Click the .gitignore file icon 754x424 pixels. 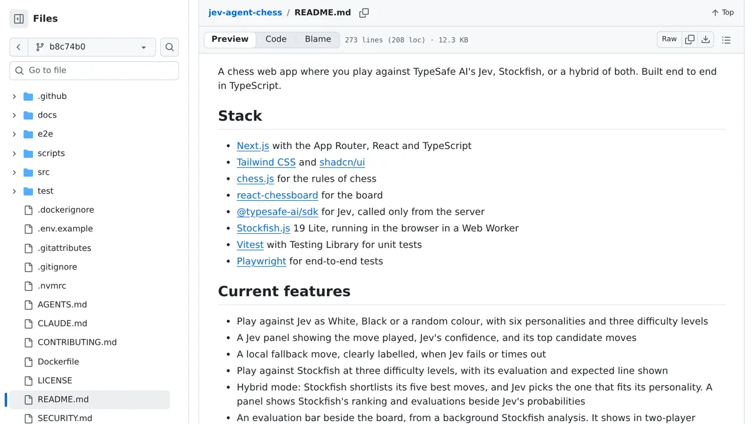[x=28, y=267]
